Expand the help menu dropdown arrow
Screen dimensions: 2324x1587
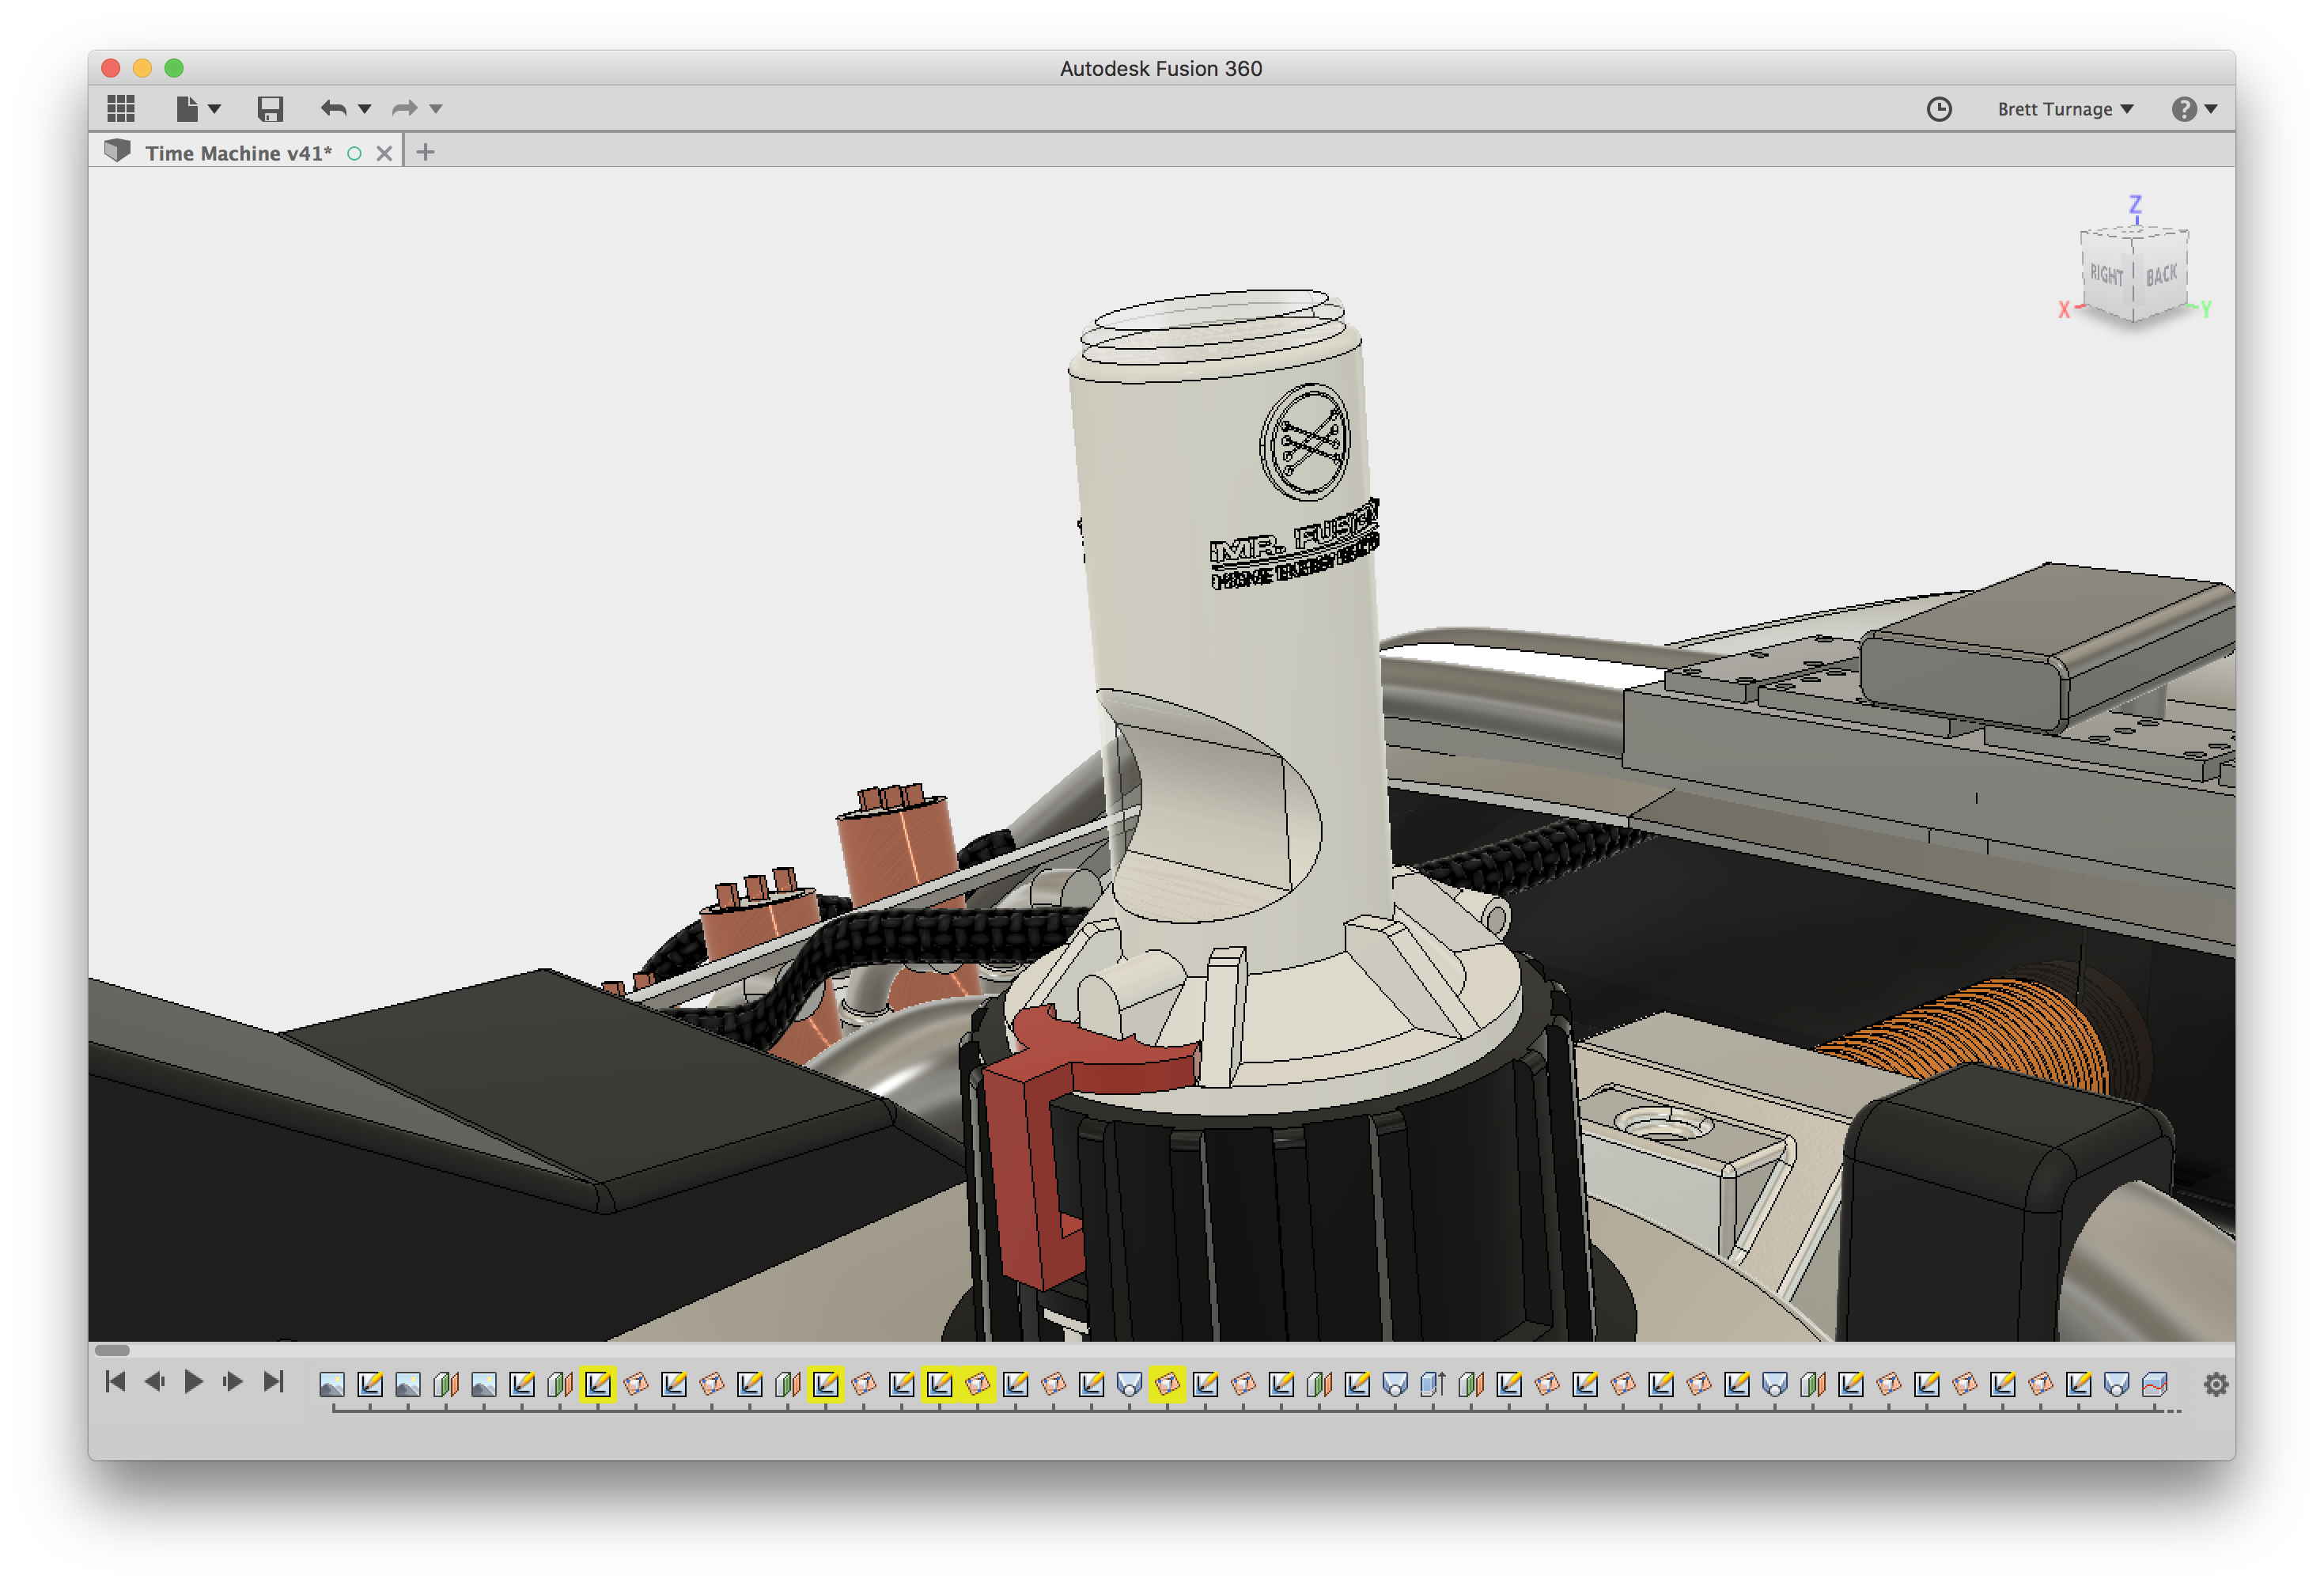(2210, 109)
